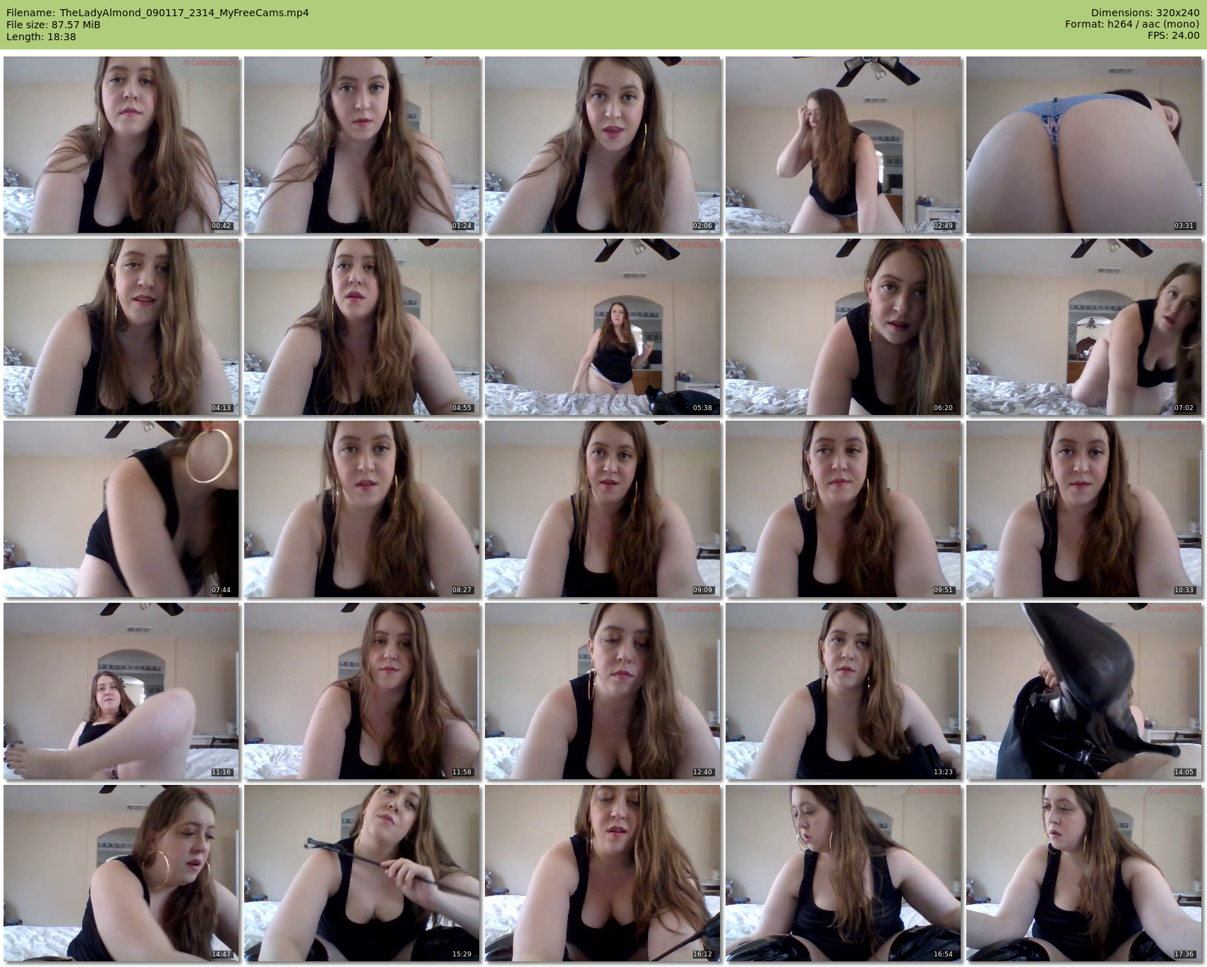
Task: Click the thumbnail marked 02:06
Action: (x=603, y=145)
